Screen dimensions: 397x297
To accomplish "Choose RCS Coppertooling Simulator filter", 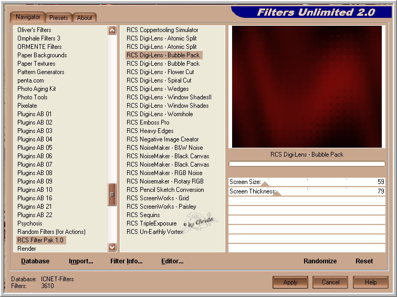I will pyautogui.click(x=162, y=30).
